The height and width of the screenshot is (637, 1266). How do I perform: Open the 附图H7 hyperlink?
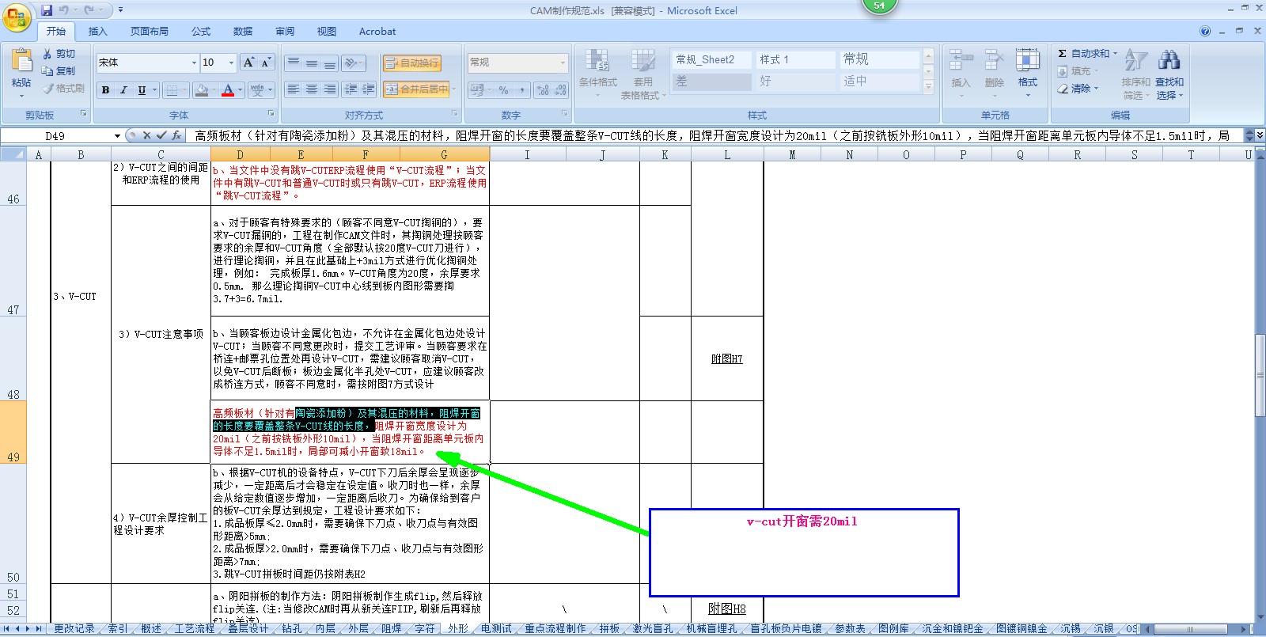click(727, 358)
